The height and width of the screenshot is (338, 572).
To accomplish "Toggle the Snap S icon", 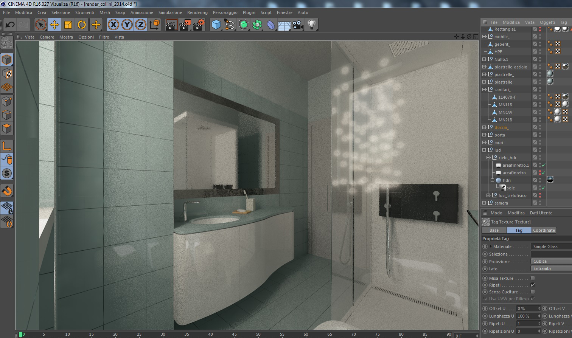I will [x=7, y=173].
